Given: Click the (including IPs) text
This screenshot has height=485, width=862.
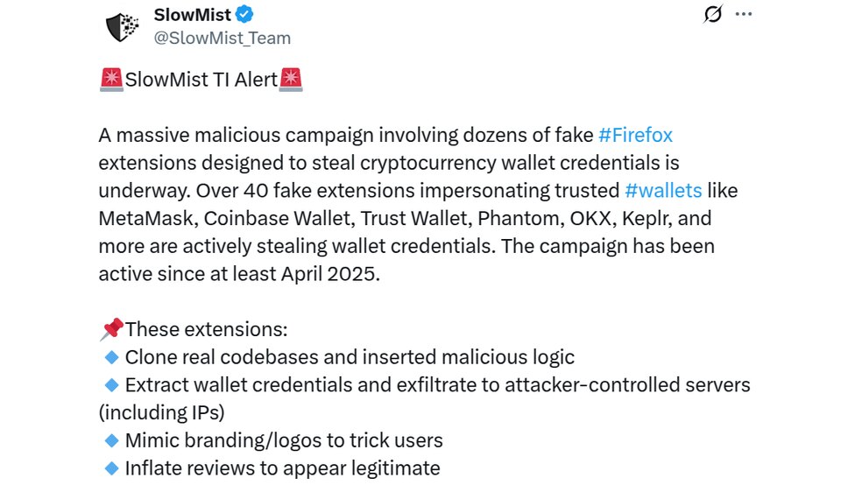Looking at the screenshot, I should 161,412.
